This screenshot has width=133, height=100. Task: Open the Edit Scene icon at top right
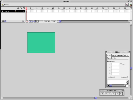click(x=127, y=5)
